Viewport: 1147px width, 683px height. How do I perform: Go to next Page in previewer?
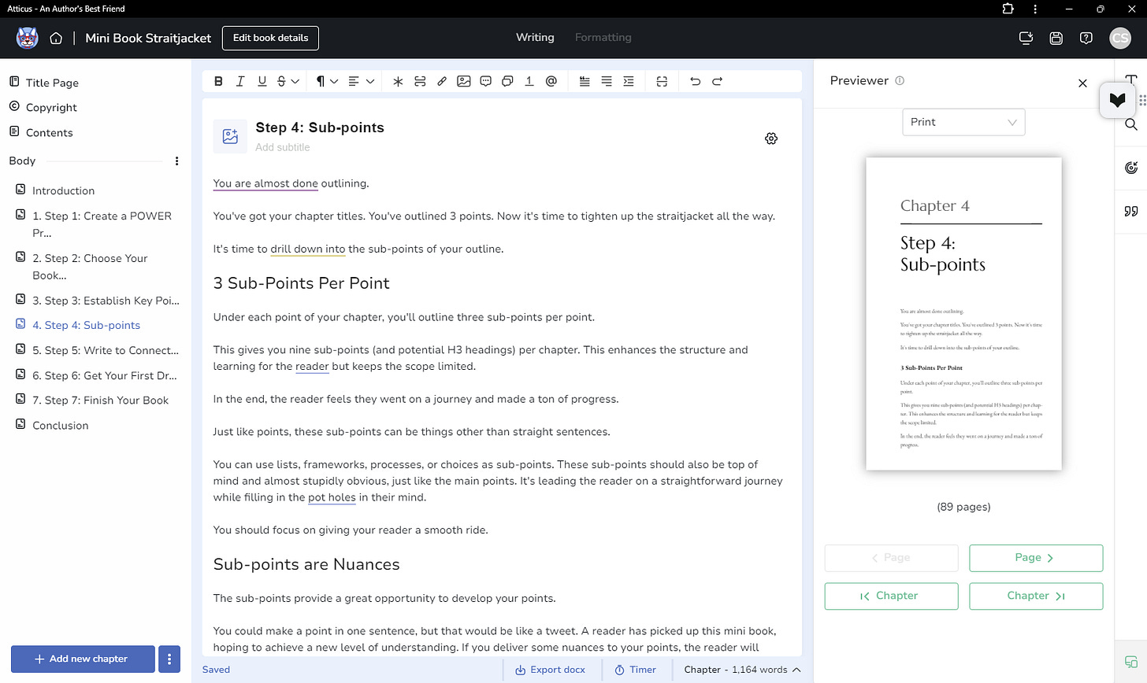pyautogui.click(x=1036, y=558)
